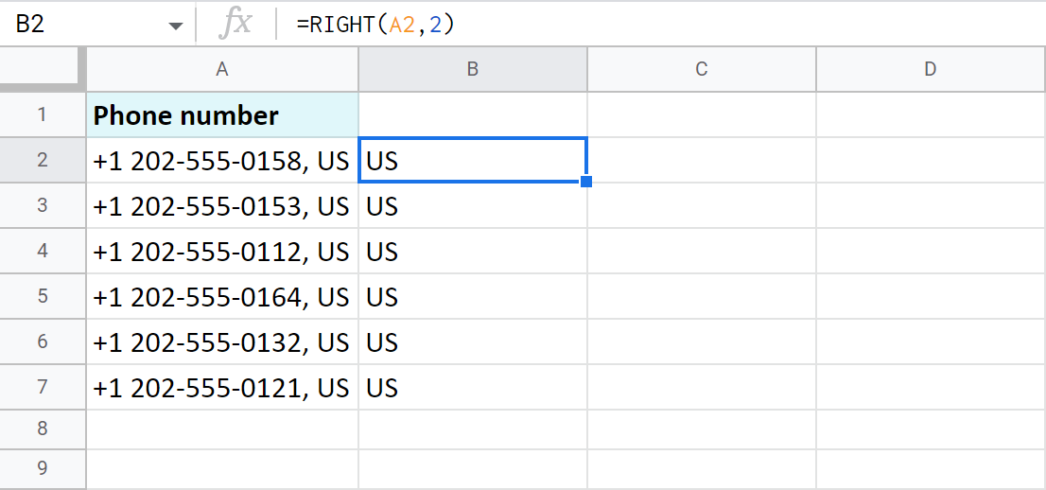
Task: Click cell containing +1 202-555-0112, US
Action: (x=222, y=252)
